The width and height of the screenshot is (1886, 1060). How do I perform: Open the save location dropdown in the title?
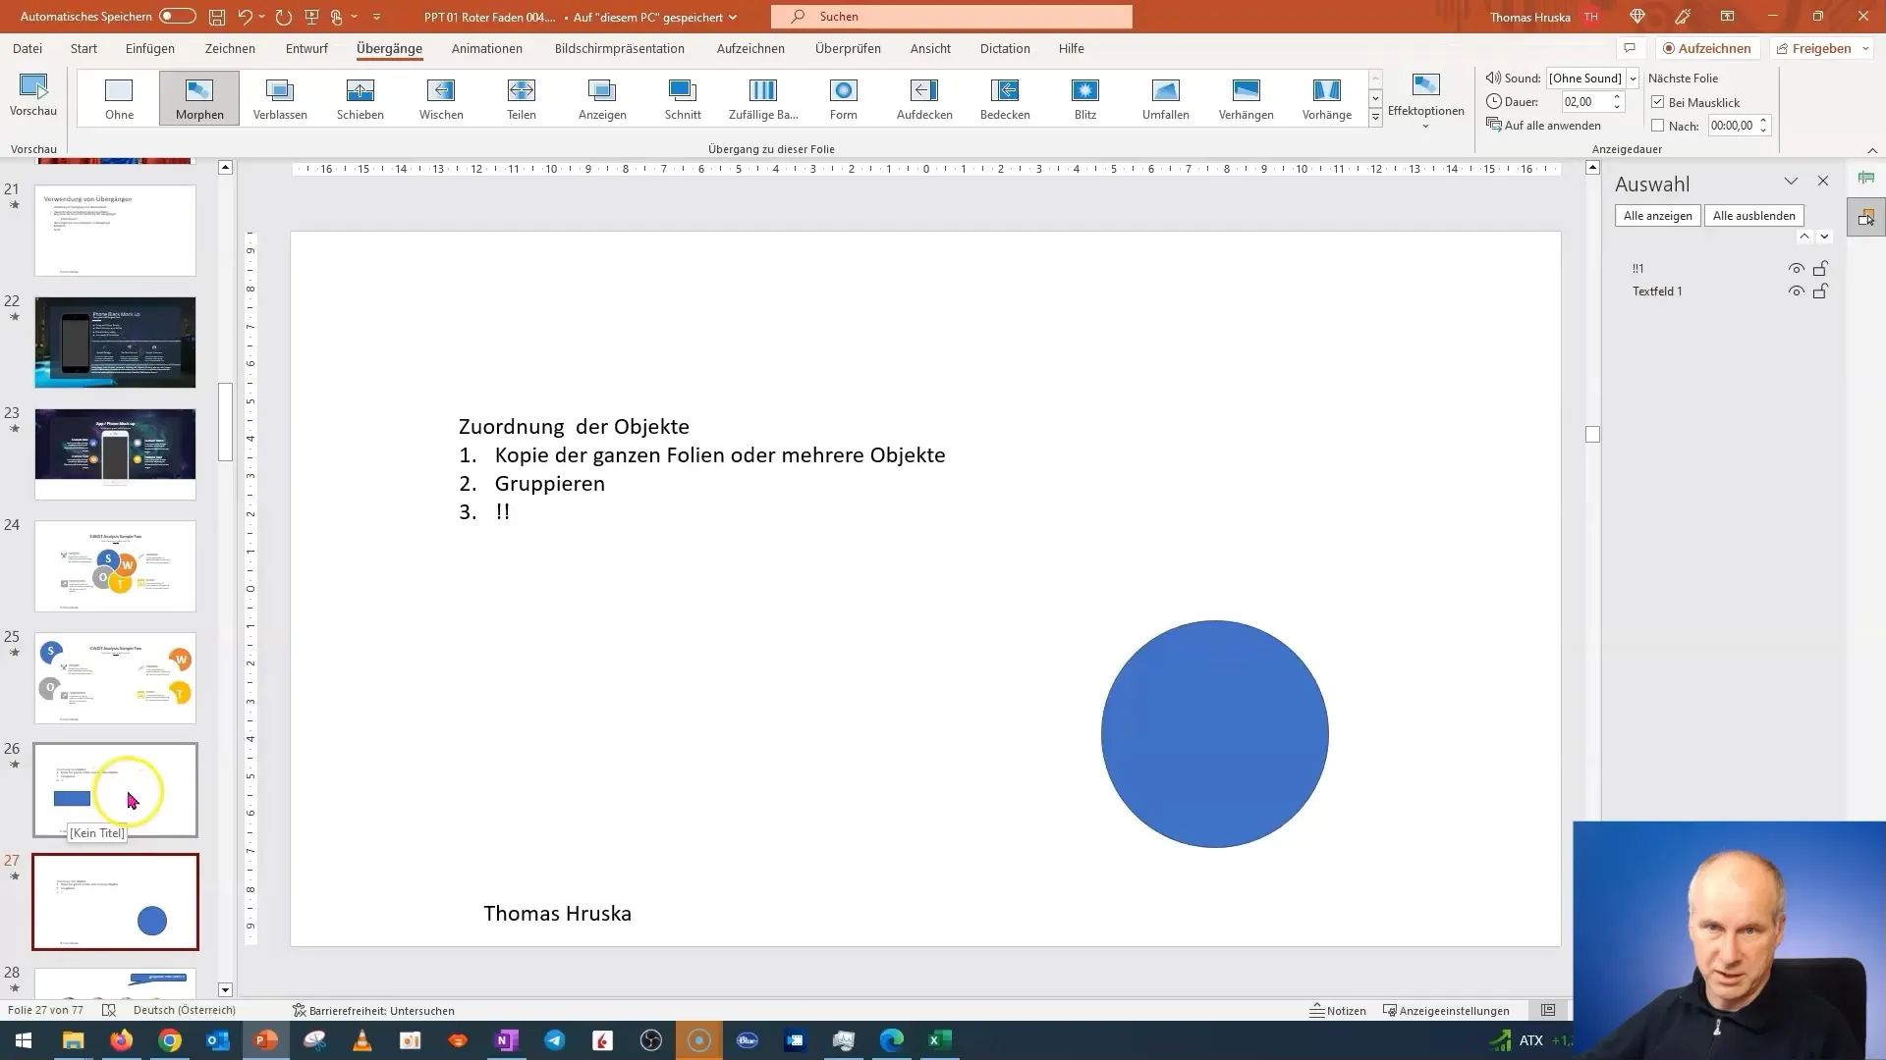733,17
